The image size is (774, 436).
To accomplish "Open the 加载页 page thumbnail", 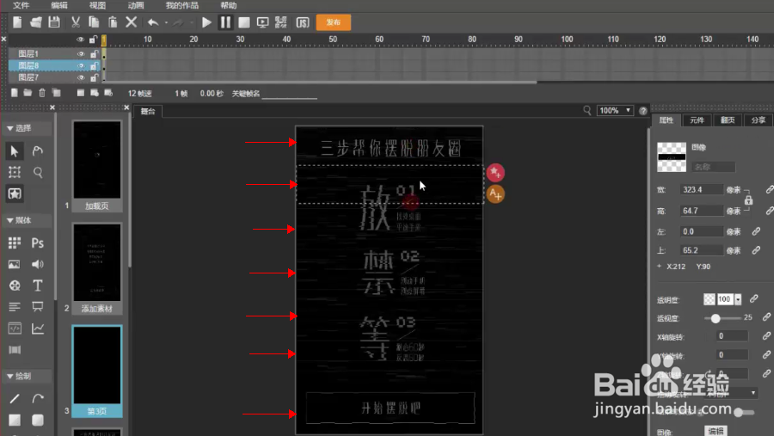I will (96, 166).
